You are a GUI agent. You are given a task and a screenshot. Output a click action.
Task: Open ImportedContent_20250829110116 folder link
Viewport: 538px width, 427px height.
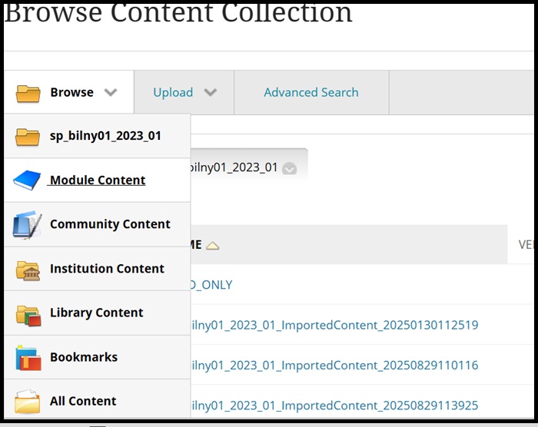pos(334,366)
